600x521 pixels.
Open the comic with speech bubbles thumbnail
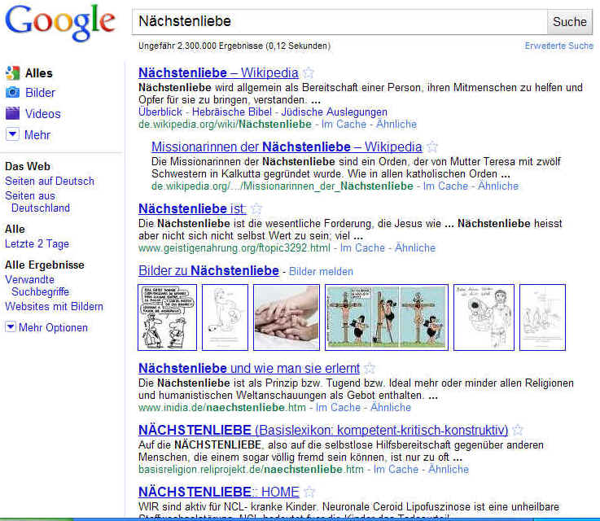(167, 317)
